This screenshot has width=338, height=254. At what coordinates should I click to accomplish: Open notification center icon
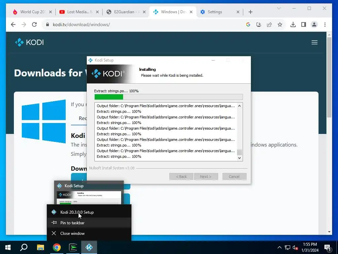click(328, 248)
